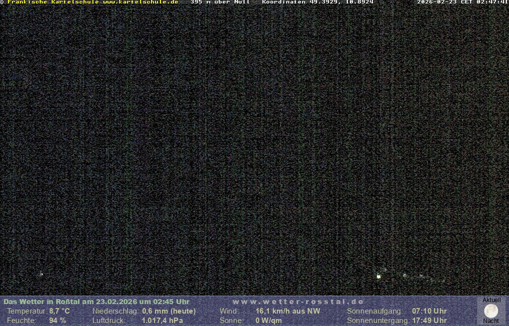Viewport: 509px width, 326px height.
Task: Click the moon icon for current conditions
Action: (491, 311)
